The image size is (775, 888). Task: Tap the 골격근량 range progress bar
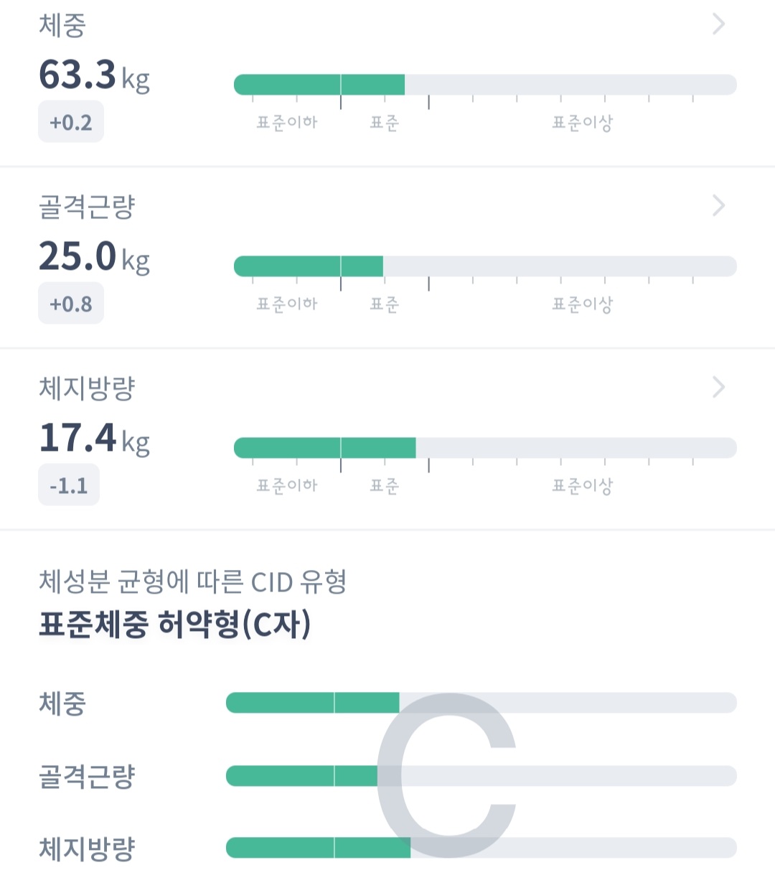(485, 266)
